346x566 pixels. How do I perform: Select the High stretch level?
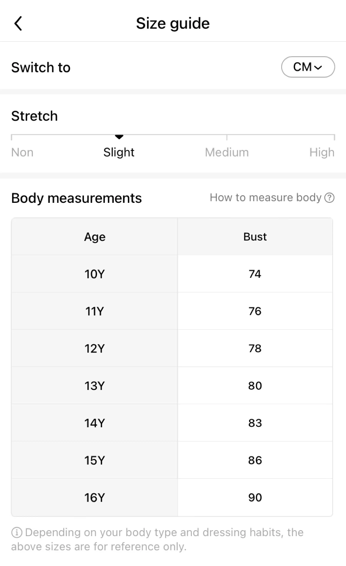[322, 152]
